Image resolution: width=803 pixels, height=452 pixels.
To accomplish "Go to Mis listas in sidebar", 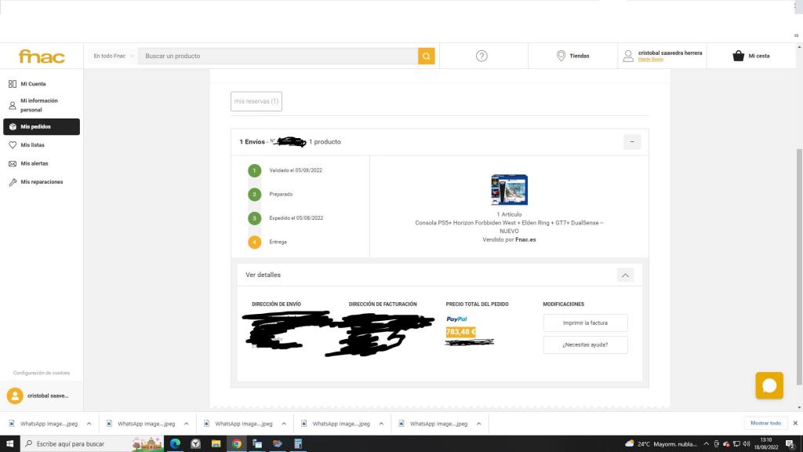I will (32, 145).
